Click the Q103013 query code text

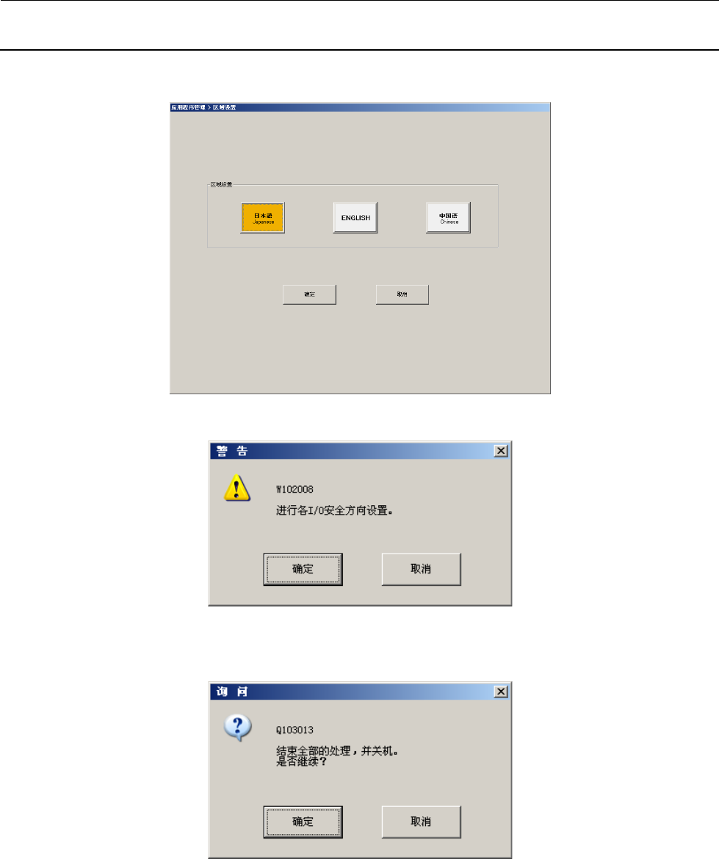click(x=295, y=731)
